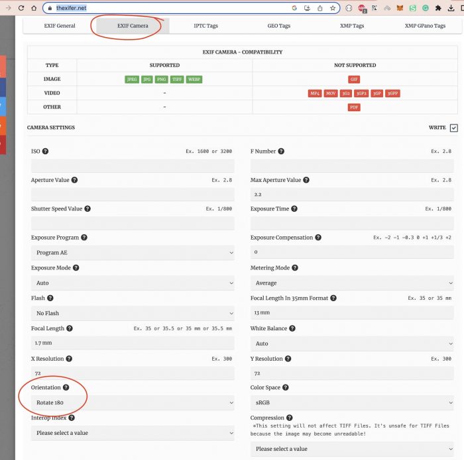464x460 pixels.
Task: Click the browser reload button
Action: coord(21,8)
